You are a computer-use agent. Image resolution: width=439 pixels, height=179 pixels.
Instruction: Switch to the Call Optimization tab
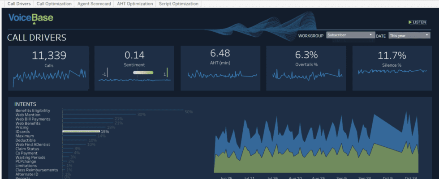coord(54,4)
